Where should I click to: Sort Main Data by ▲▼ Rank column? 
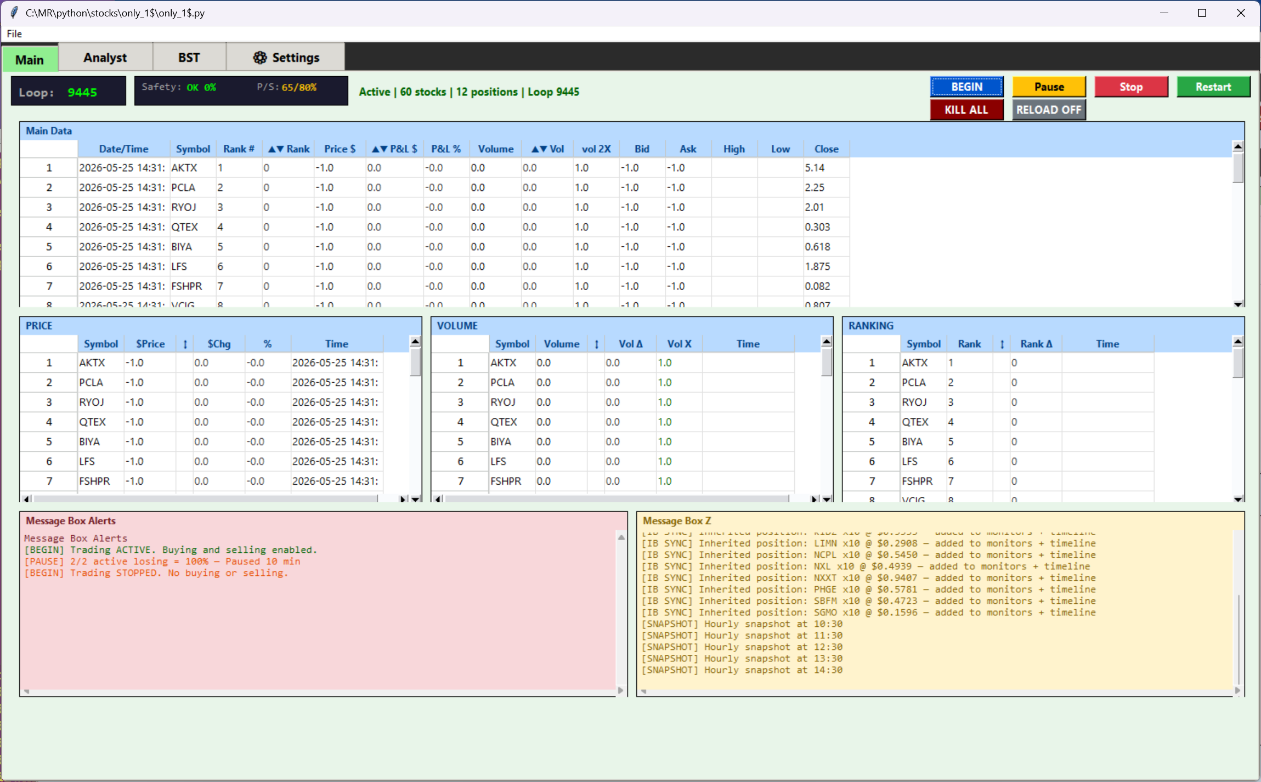point(289,149)
